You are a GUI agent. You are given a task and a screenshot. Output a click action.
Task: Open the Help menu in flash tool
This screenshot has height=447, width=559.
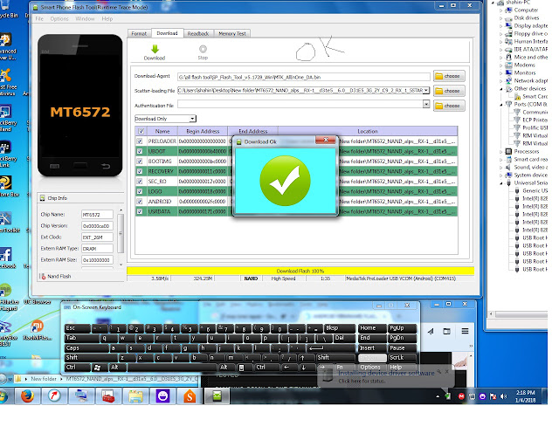pos(107,18)
